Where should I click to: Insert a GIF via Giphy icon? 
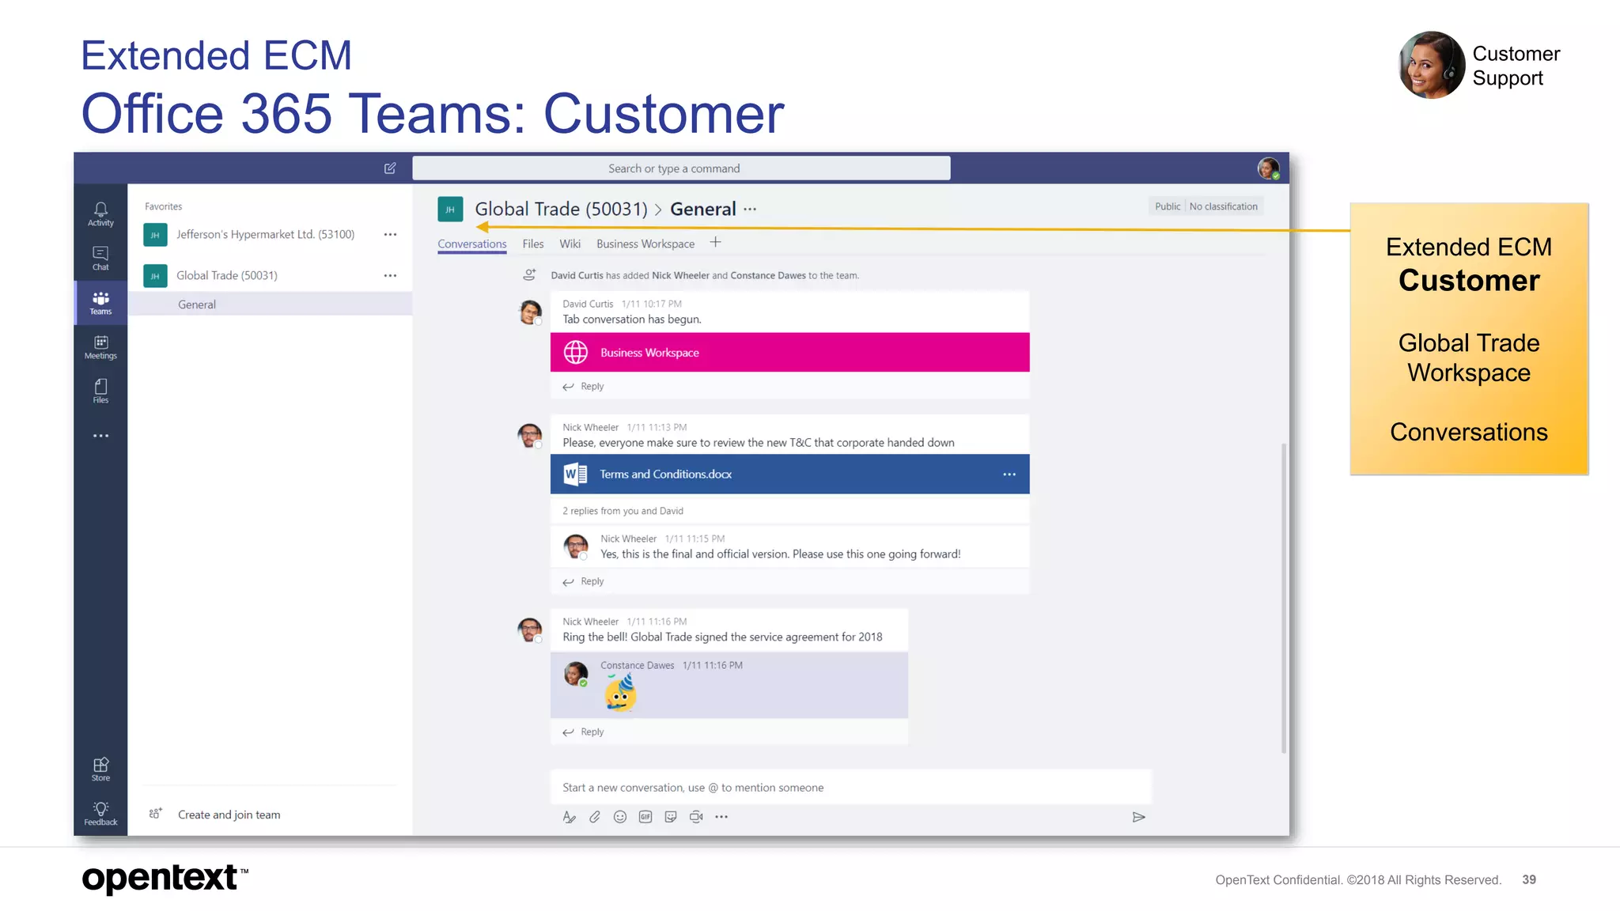(645, 817)
